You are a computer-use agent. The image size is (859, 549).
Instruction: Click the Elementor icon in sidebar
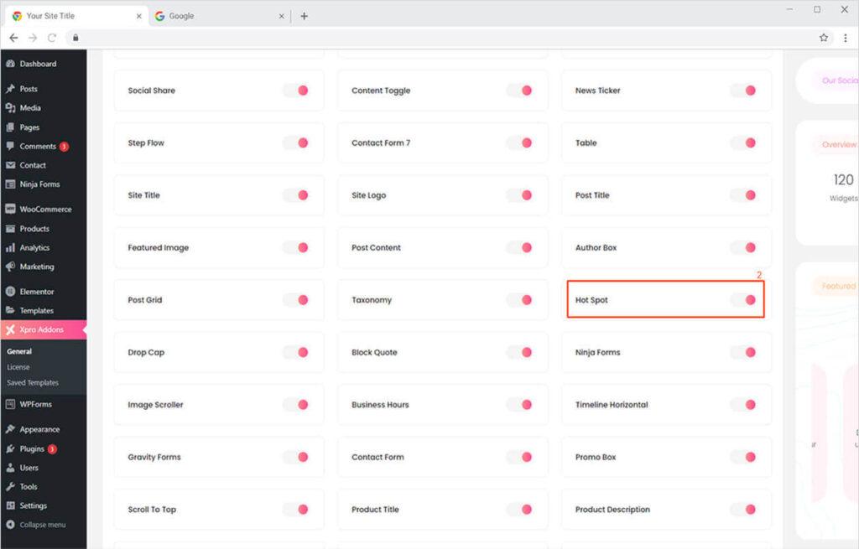[10, 292]
